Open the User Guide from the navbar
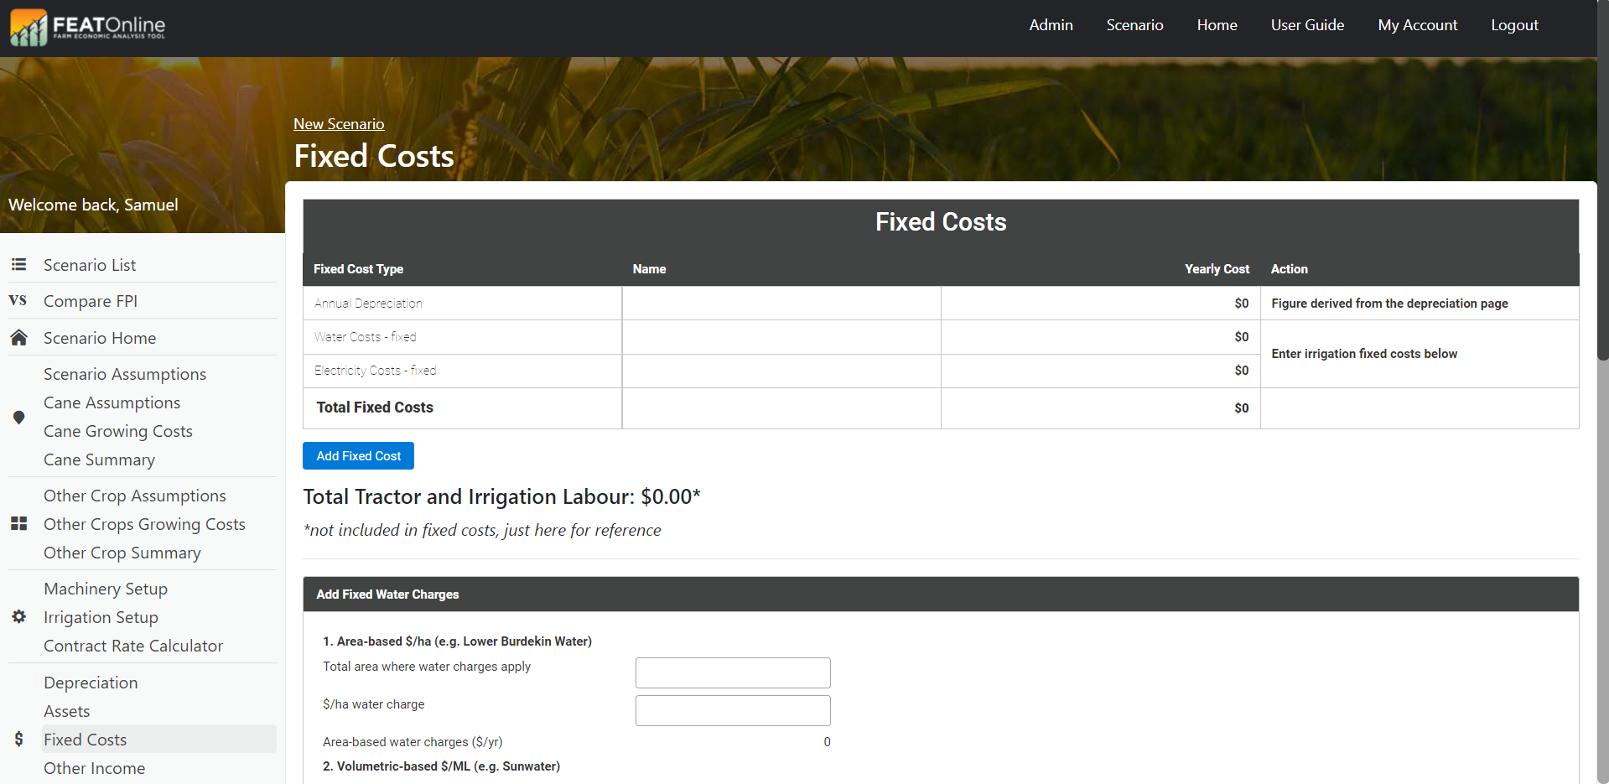 pos(1307,25)
